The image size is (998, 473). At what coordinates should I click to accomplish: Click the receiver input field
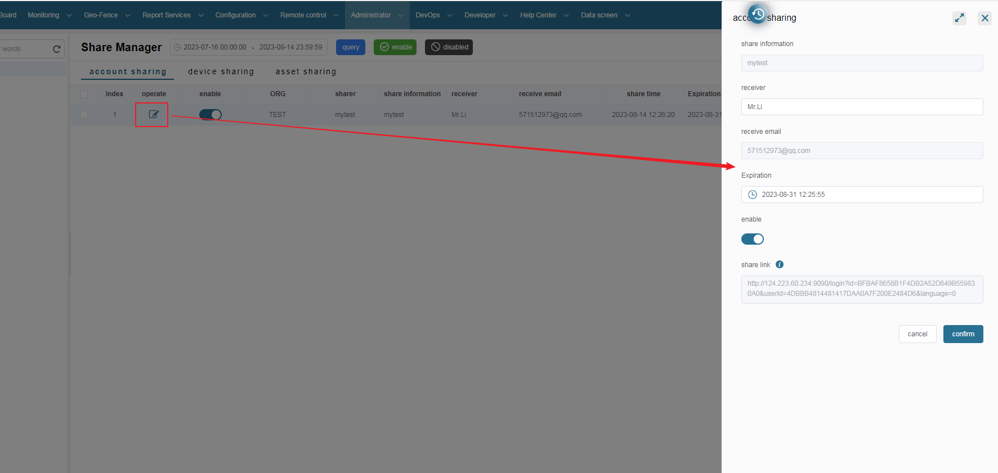pos(861,107)
